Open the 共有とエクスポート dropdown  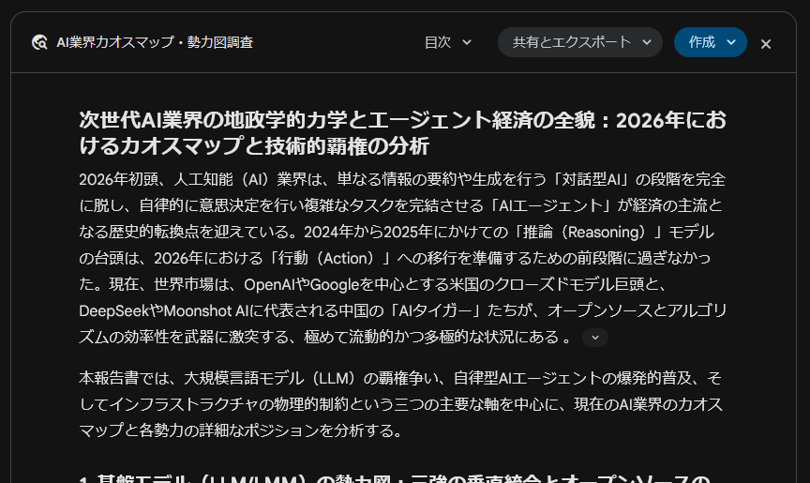580,42
